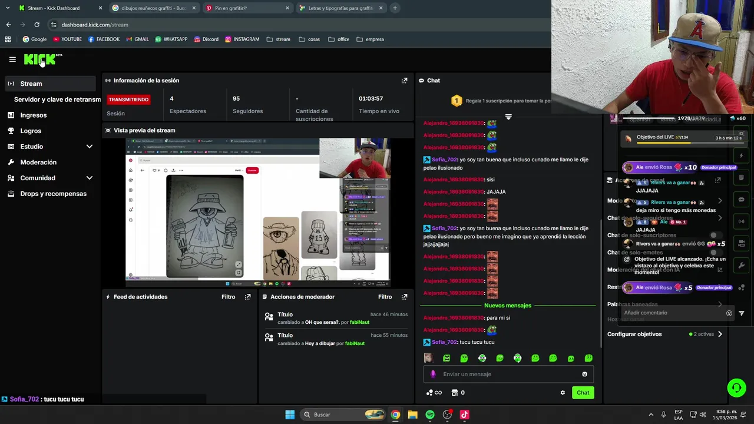Click the green support chat bubble button
The image size is (754, 424).
[736, 387]
